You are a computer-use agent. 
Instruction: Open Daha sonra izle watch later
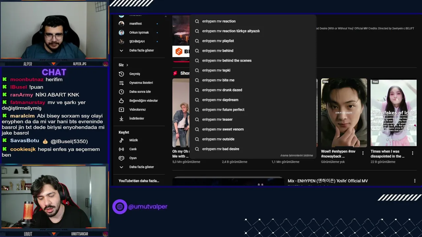click(x=140, y=92)
